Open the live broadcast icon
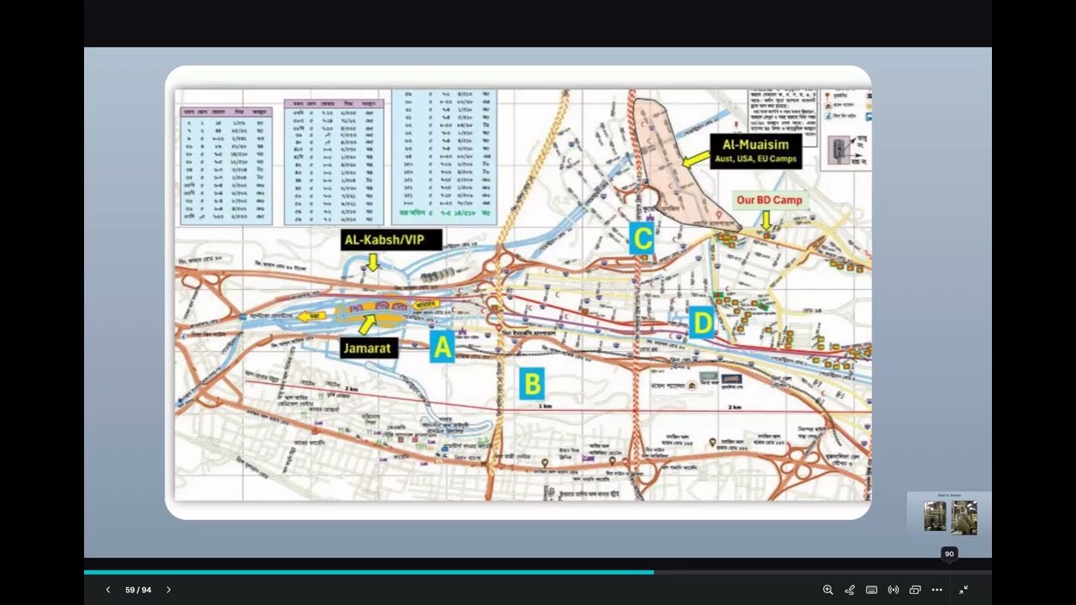 pos(894,590)
